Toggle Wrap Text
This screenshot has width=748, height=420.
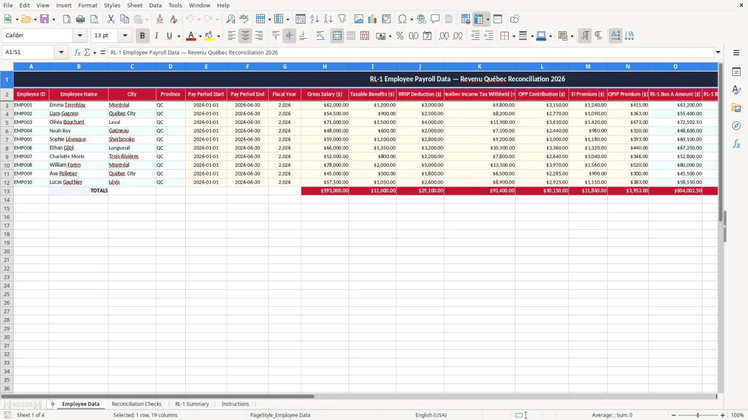click(320, 36)
